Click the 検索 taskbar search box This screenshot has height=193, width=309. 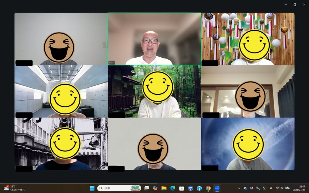coord(119,188)
